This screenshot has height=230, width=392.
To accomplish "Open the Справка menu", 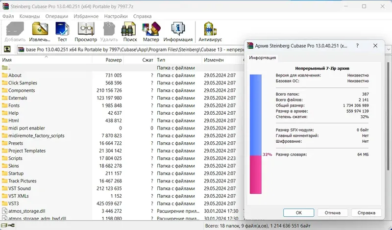I will pyautogui.click(x=142, y=16).
